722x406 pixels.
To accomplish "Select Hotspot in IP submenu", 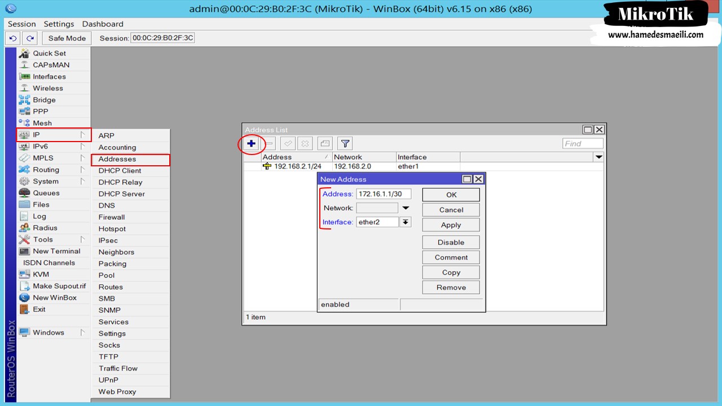I will 130,228.
